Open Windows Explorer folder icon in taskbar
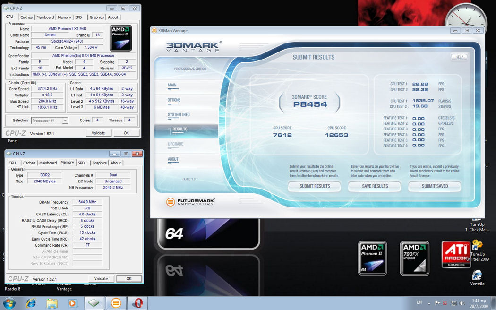Screen dimensions: 496x310 coord(52,303)
